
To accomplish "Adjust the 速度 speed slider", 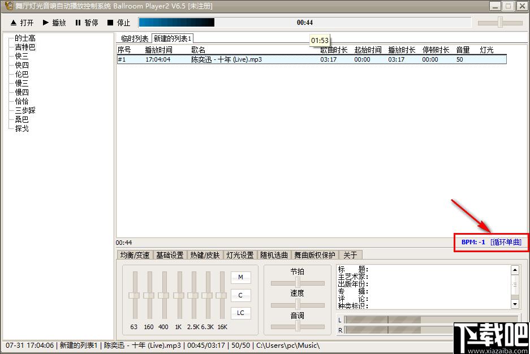I will click(298, 305).
